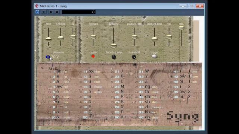Step phoneme up with right arrow
This screenshot has height=134, width=239.
point(49,57)
